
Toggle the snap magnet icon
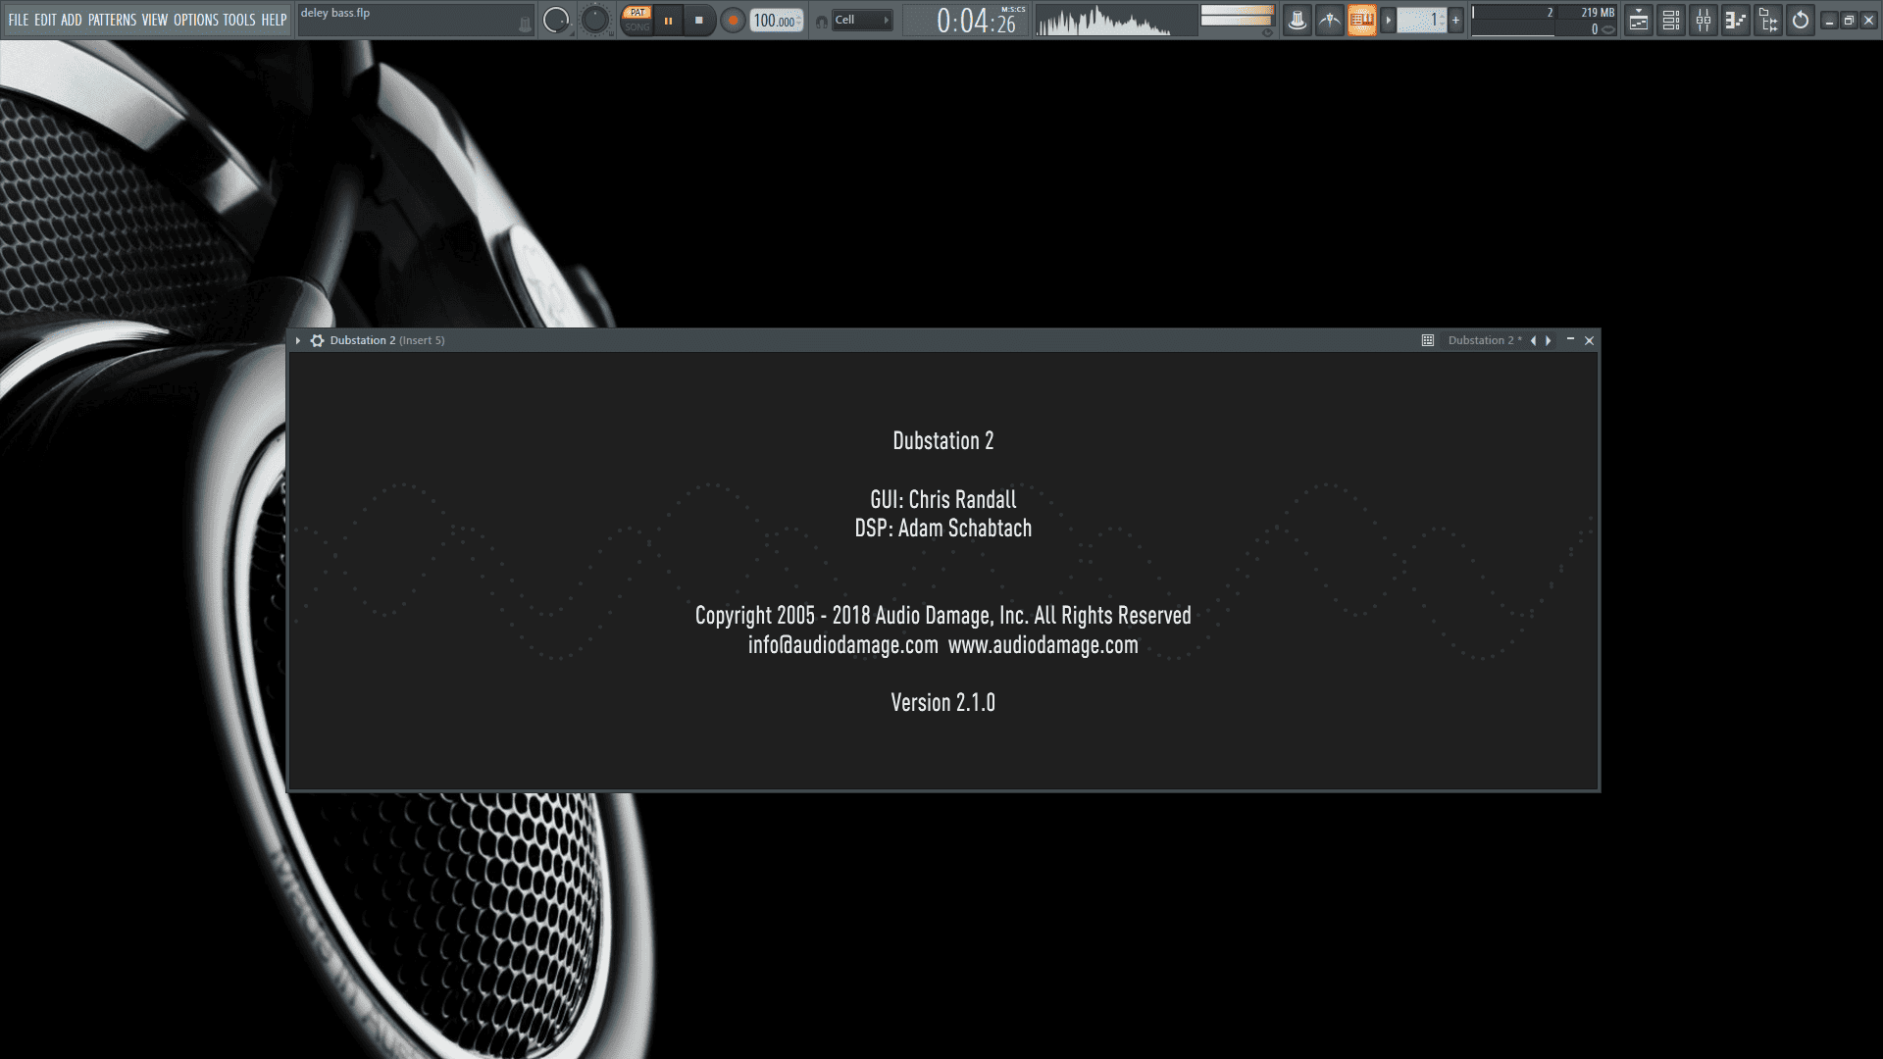pos(822,21)
